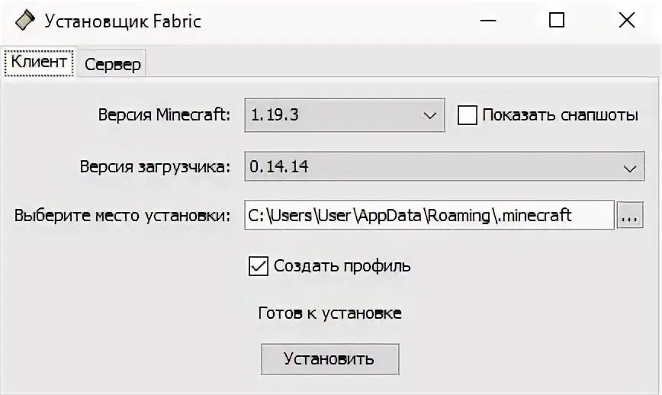Switch to the Клиент tab

40,62
